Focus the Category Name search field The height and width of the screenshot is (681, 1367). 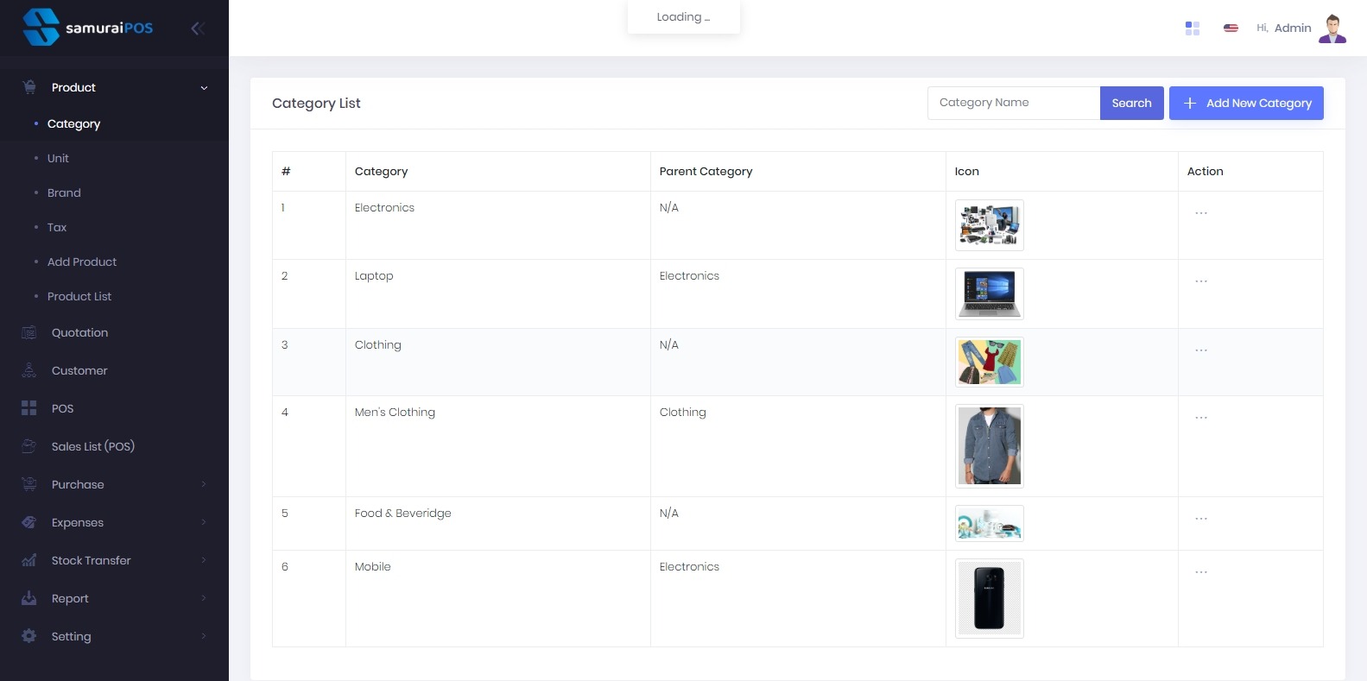pyautogui.click(x=1013, y=104)
